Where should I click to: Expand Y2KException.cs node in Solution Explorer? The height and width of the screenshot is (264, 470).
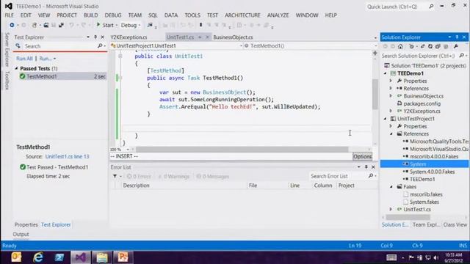(391, 111)
